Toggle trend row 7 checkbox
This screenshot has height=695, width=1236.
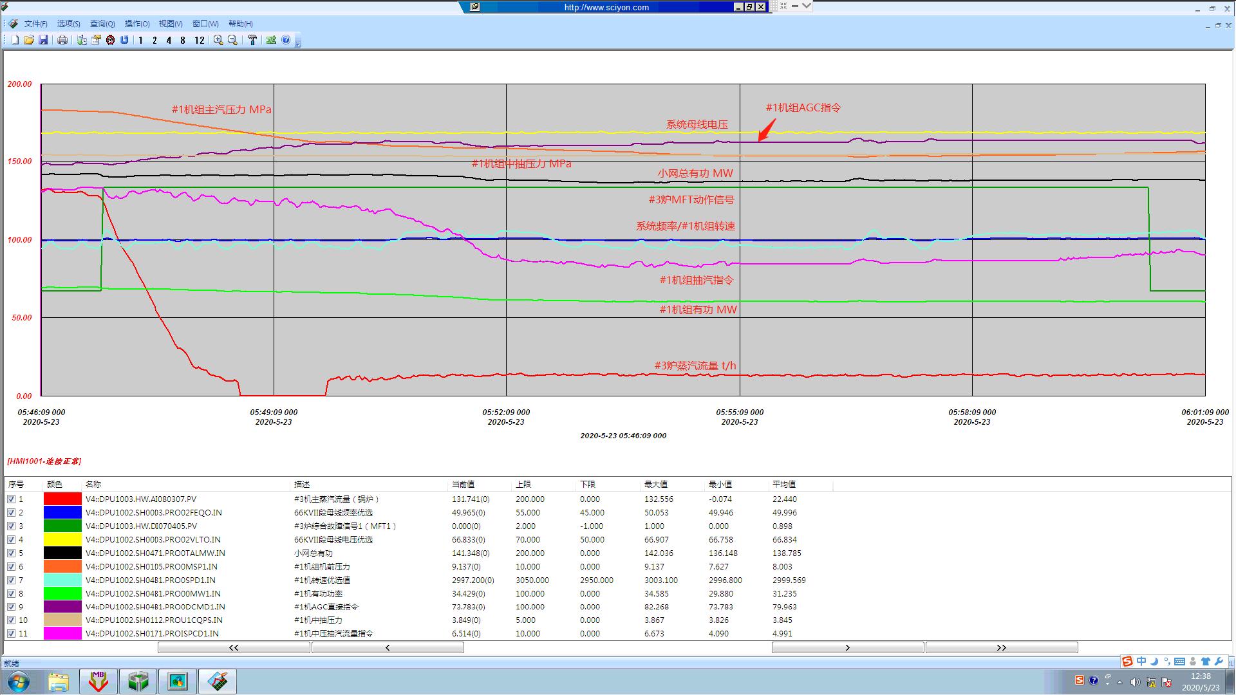click(11, 580)
